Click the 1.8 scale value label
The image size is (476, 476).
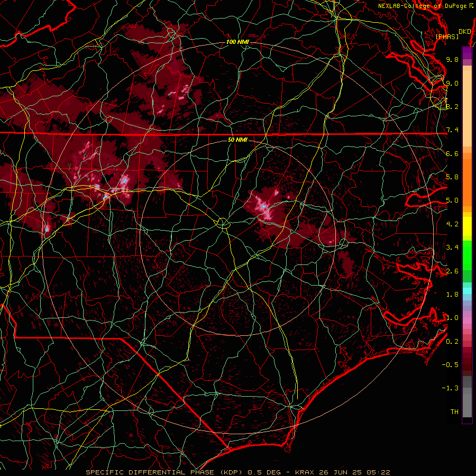coord(452,295)
